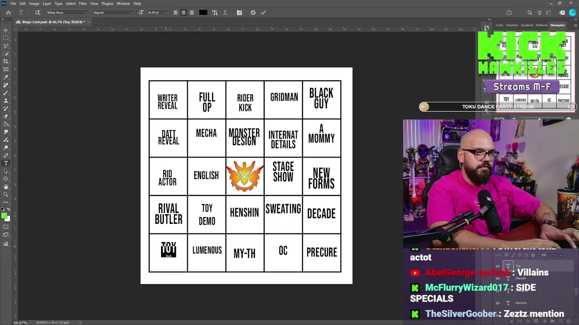
Task: Select the Frame tool
Action: tap(6, 69)
